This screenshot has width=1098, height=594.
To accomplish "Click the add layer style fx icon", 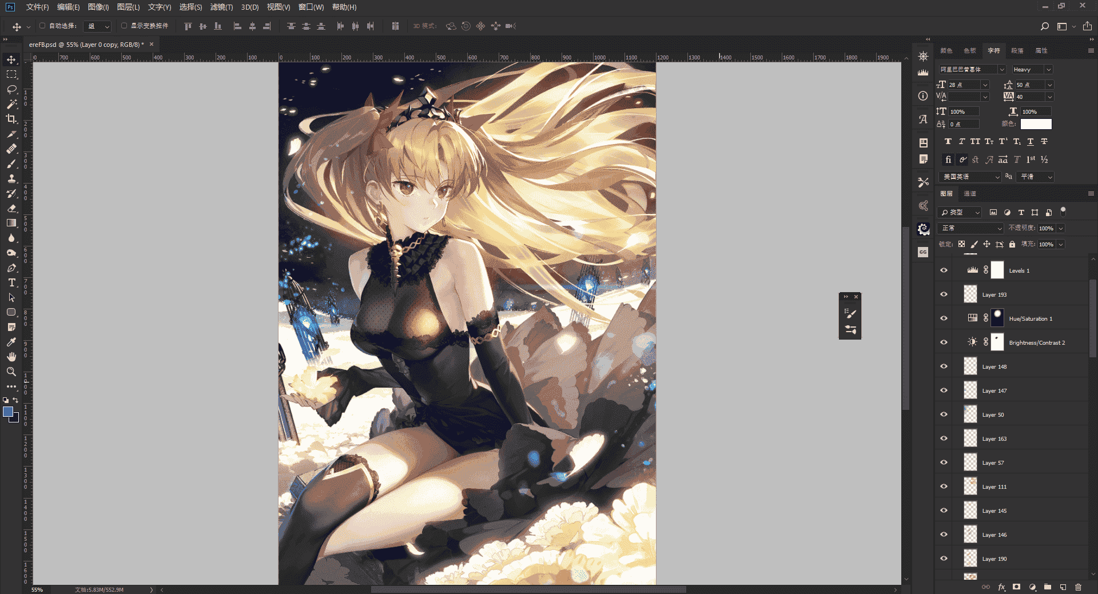I will 1001,587.
